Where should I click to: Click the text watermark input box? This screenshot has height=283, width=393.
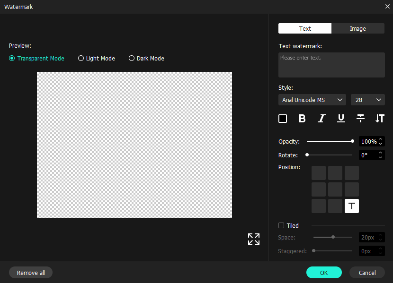pyautogui.click(x=331, y=65)
